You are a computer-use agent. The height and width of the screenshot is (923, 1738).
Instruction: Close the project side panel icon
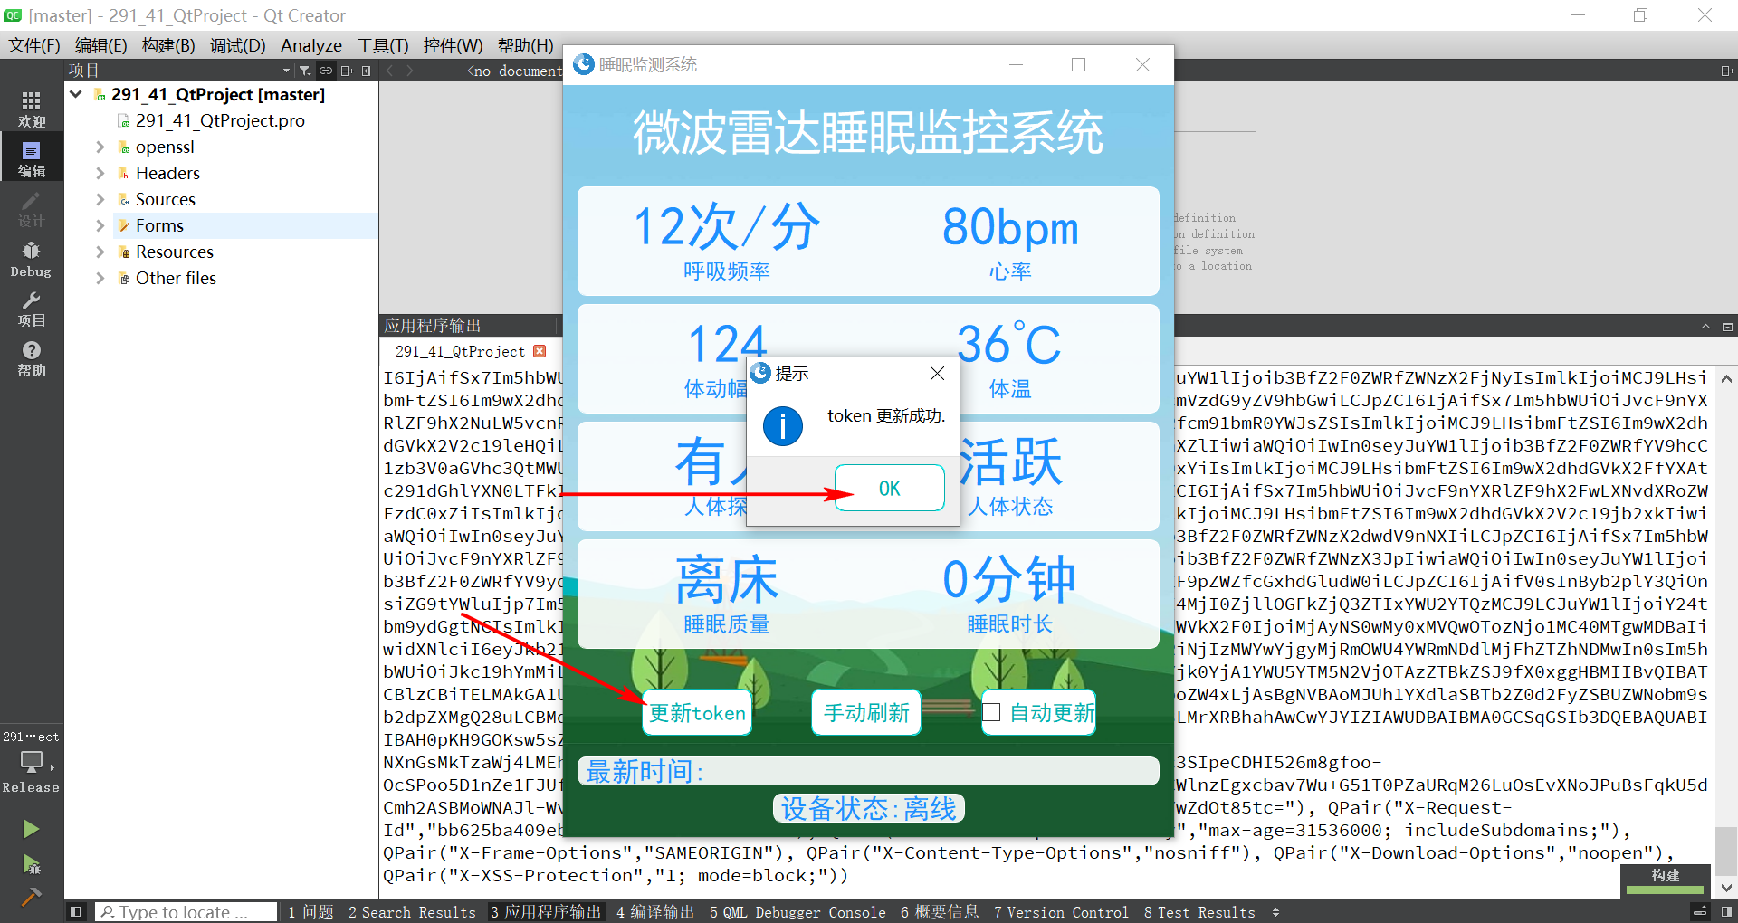click(x=367, y=71)
